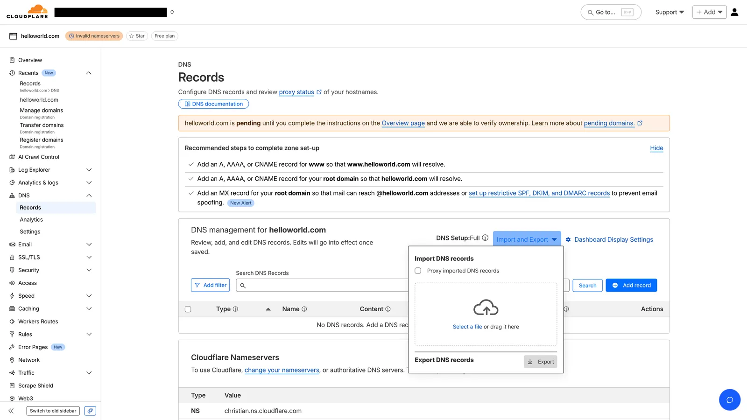
Task: Click the Network sidebar icon
Action: (12, 360)
